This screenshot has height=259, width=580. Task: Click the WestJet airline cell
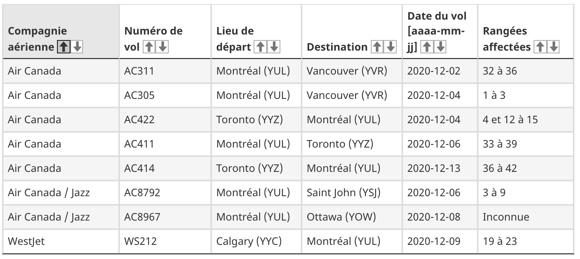(x=26, y=241)
